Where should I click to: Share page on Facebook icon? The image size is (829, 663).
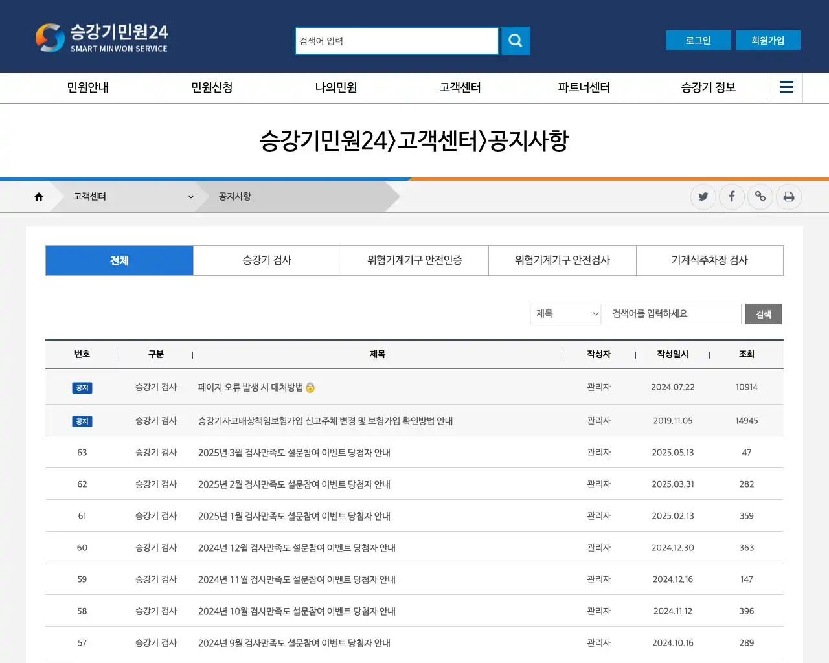(x=732, y=197)
